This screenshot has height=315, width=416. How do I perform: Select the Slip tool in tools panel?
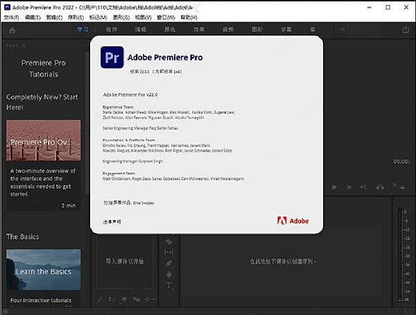tap(168, 253)
